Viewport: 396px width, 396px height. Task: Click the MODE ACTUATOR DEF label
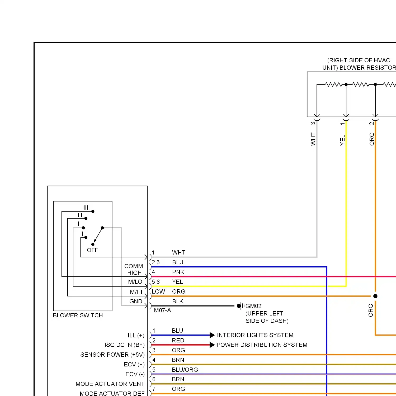click(112, 393)
